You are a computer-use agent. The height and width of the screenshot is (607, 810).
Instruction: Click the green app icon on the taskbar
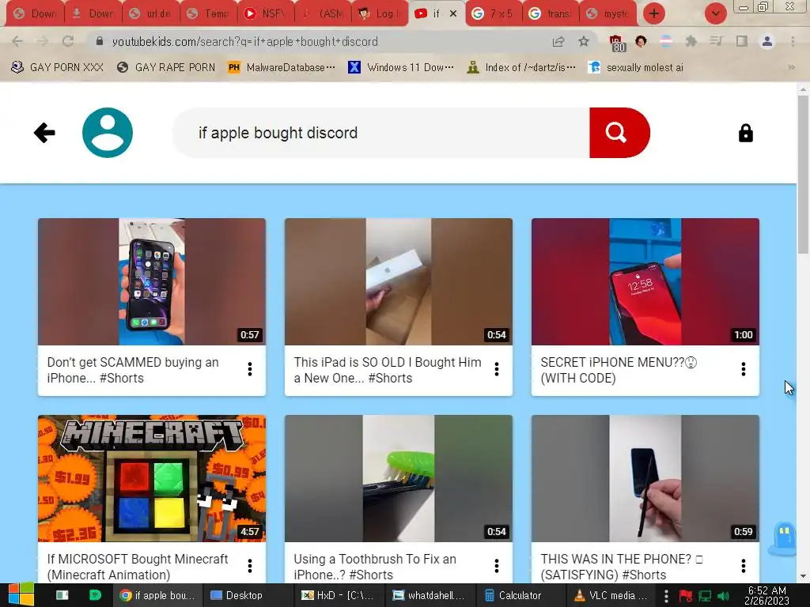point(95,595)
